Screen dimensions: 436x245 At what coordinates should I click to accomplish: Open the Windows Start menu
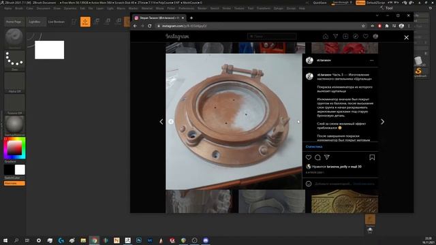tap(5, 240)
